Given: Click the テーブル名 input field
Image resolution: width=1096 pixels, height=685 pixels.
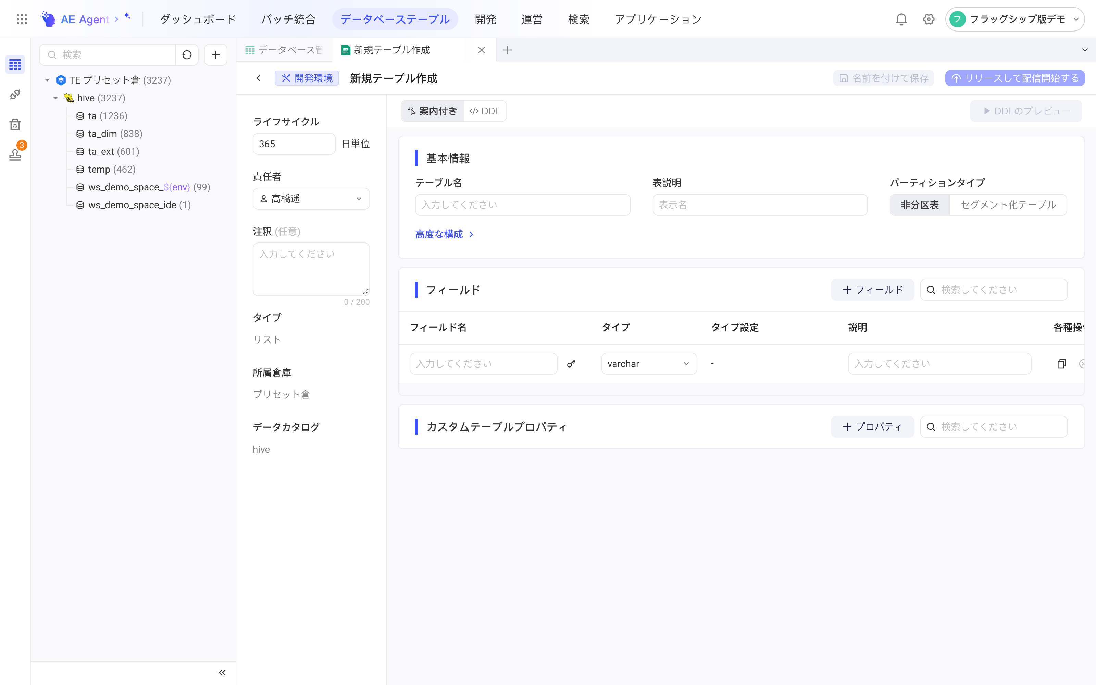Looking at the screenshot, I should pos(523,205).
